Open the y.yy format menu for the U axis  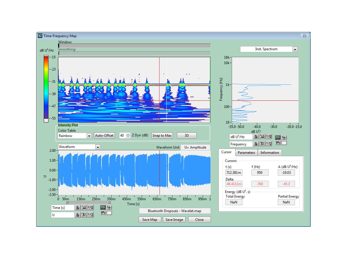[90, 215]
